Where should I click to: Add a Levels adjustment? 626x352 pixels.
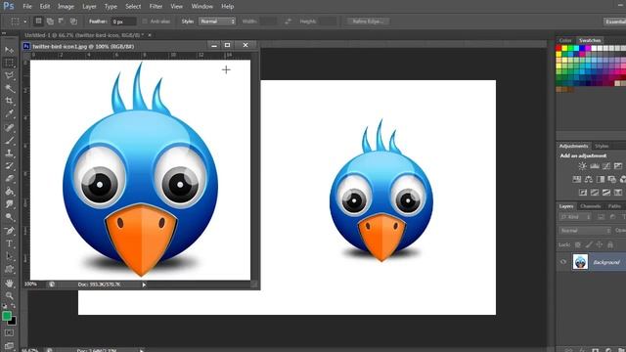tap(595, 166)
